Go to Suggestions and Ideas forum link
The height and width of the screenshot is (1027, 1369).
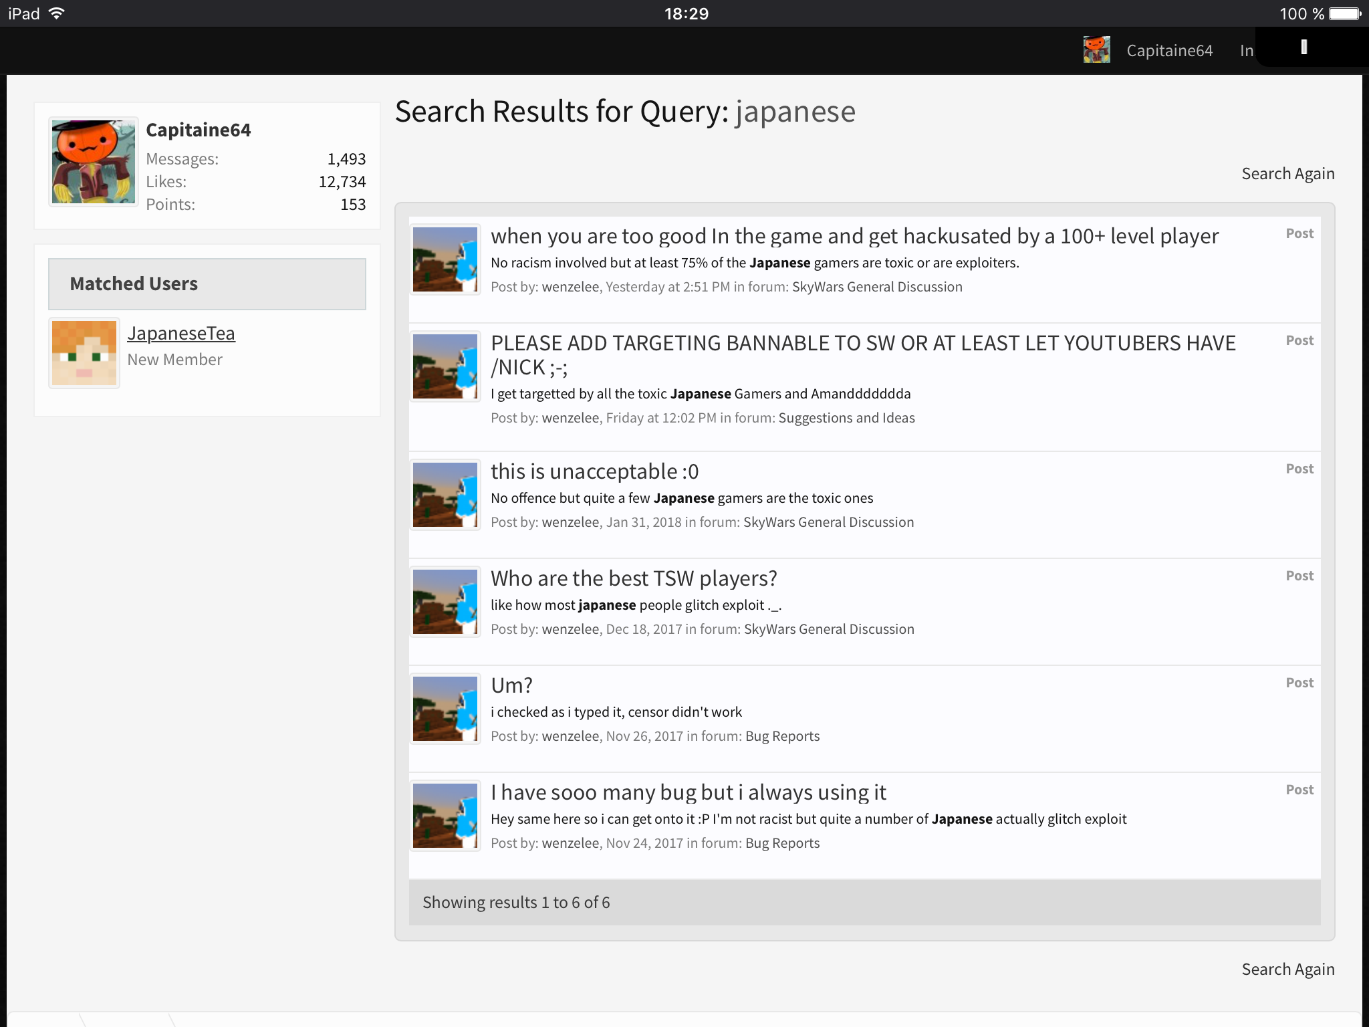point(847,418)
